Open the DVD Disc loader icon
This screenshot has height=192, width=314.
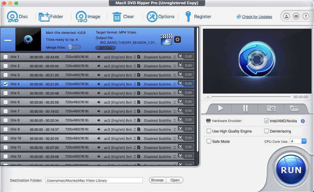[13, 17]
